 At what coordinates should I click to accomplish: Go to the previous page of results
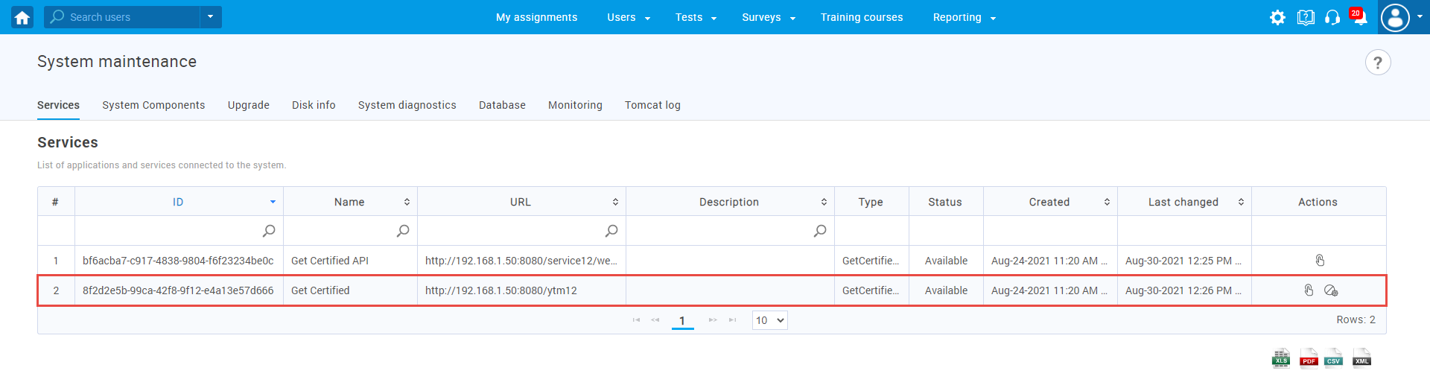655,320
